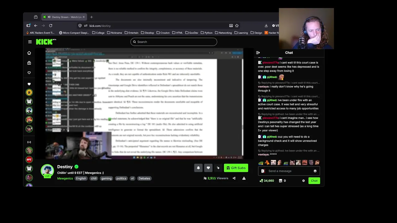The height and width of the screenshot is (223, 397).
Task: Close the Destiny Stream tab
Action: (83, 17)
